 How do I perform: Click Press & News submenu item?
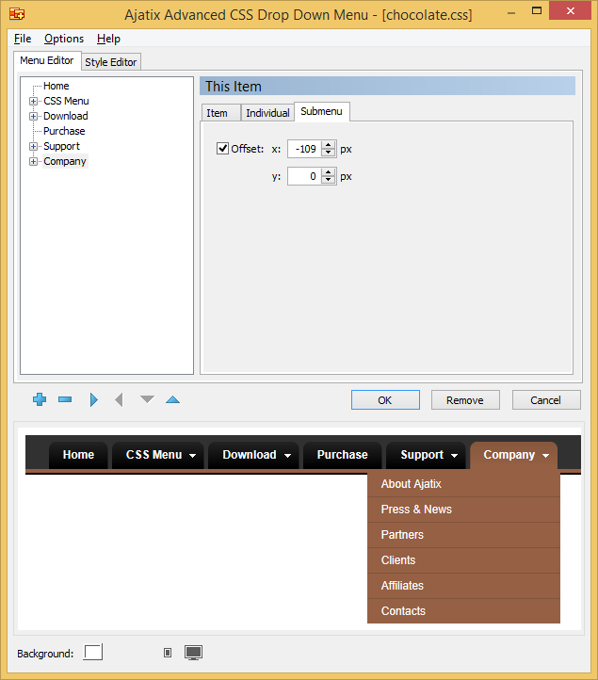coord(463,510)
